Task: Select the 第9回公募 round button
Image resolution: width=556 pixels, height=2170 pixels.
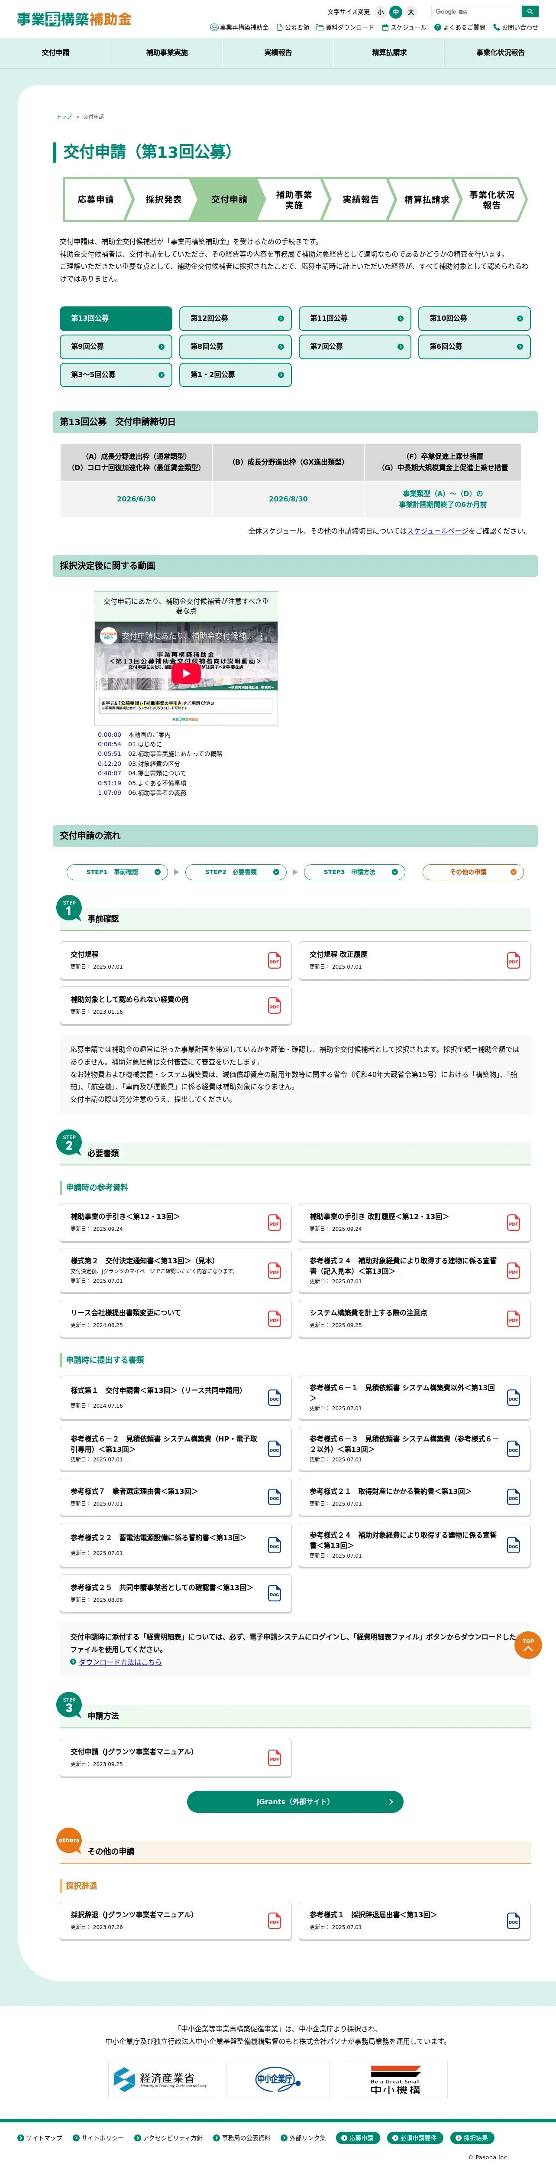Action: 116,346
